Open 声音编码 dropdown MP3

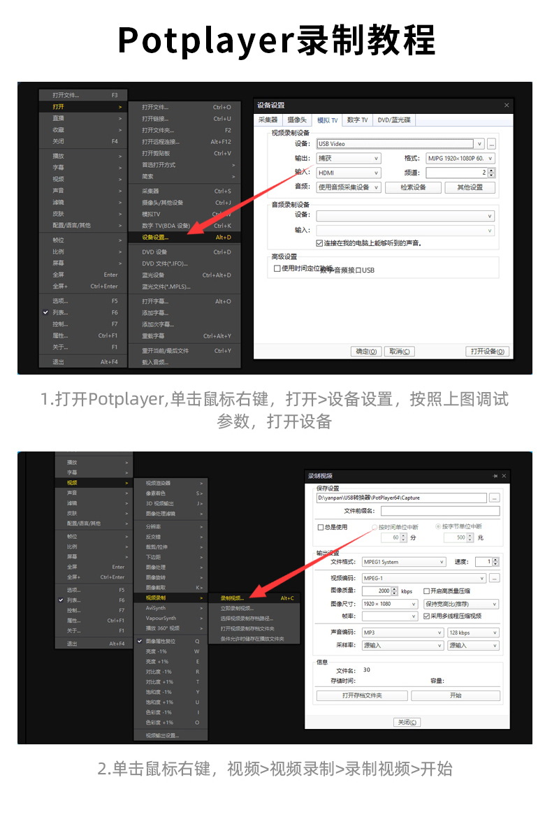coord(403,632)
